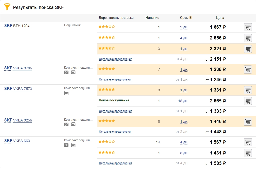256x171 pixels.
Task: Open the 9 дн. delivery term details
Action: (184, 27)
